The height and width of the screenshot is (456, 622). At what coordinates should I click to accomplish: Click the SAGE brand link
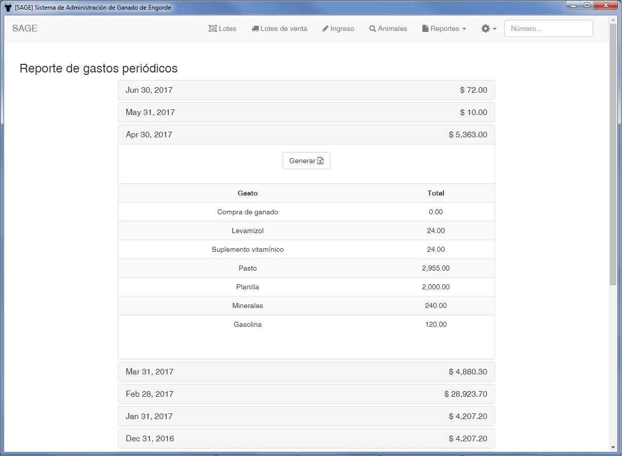(x=24, y=28)
